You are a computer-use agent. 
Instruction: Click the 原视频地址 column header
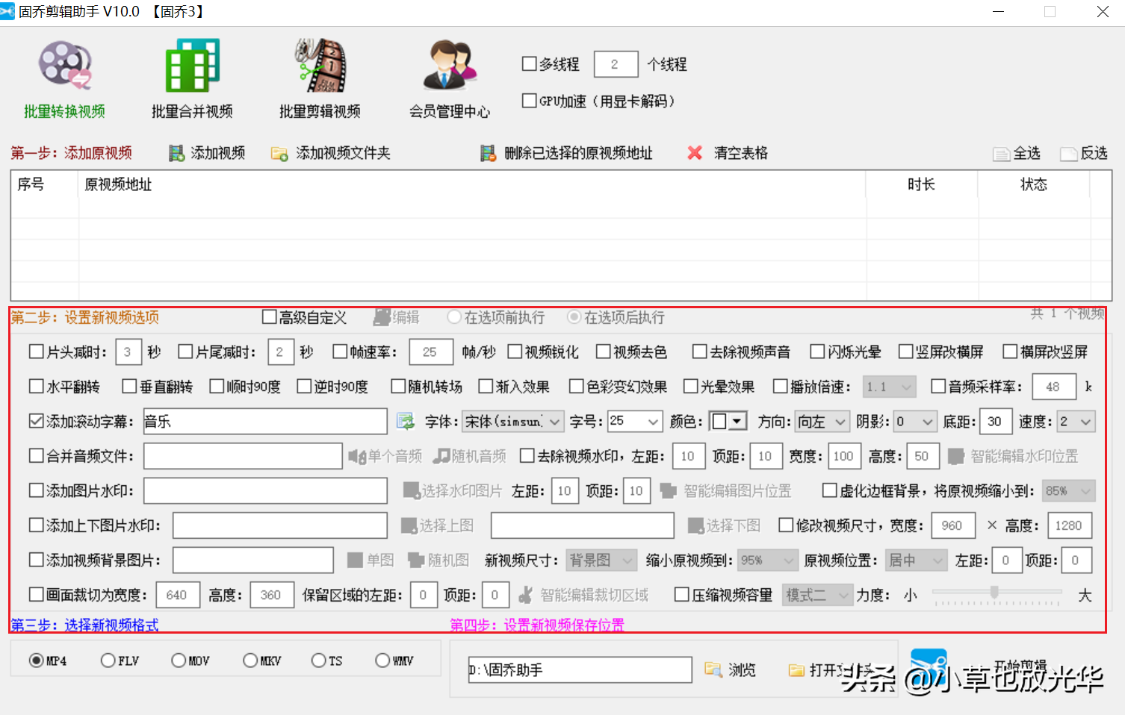click(471, 184)
